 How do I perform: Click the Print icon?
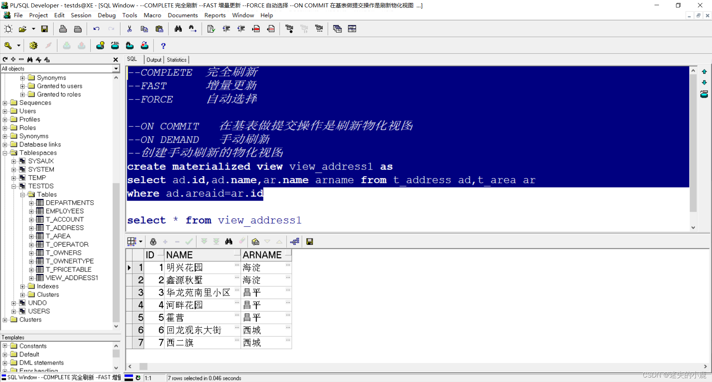tap(63, 29)
